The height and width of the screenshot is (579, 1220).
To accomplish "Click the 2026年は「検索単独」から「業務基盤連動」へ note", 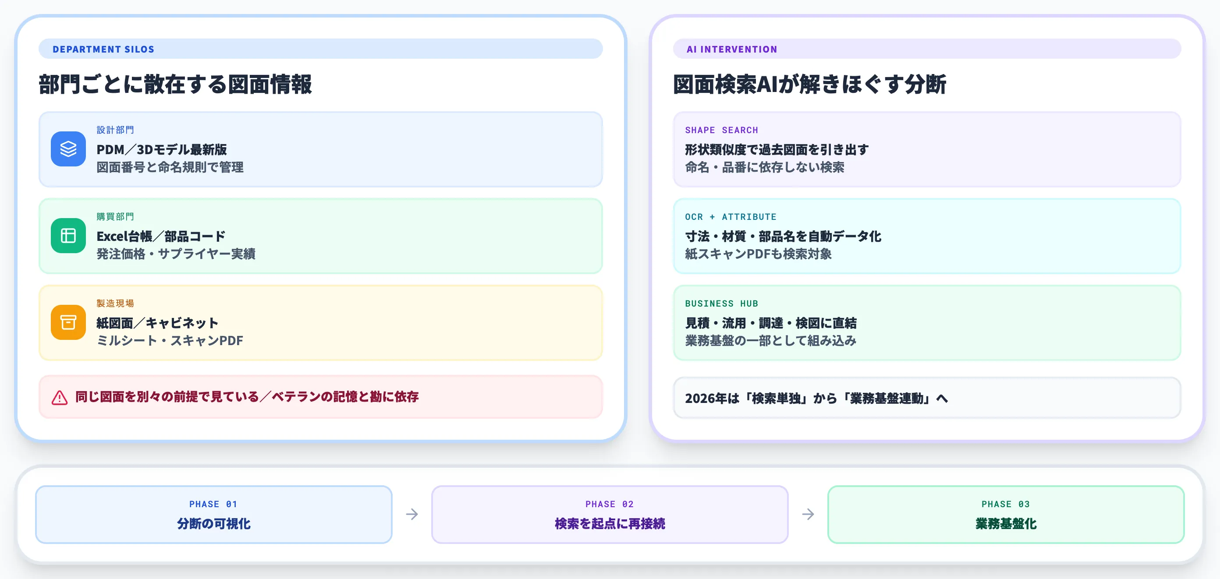I will [927, 398].
